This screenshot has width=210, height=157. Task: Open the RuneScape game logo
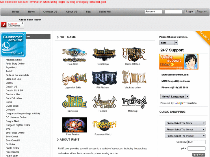104,54
